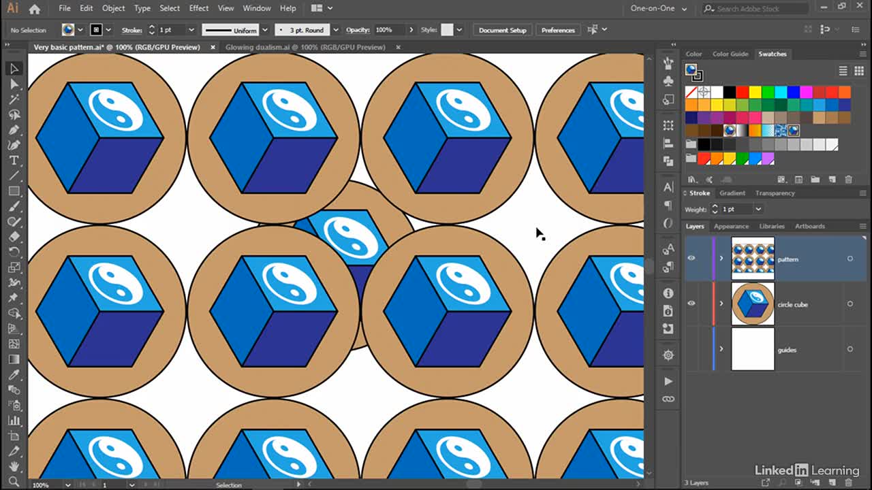Viewport: 872px width, 490px height.
Task: Select the Direct Selection tool
Action: 14,84
